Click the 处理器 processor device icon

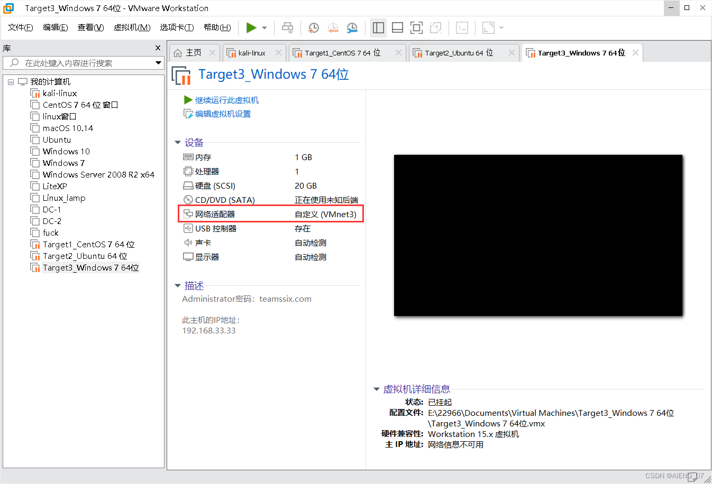click(x=188, y=171)
